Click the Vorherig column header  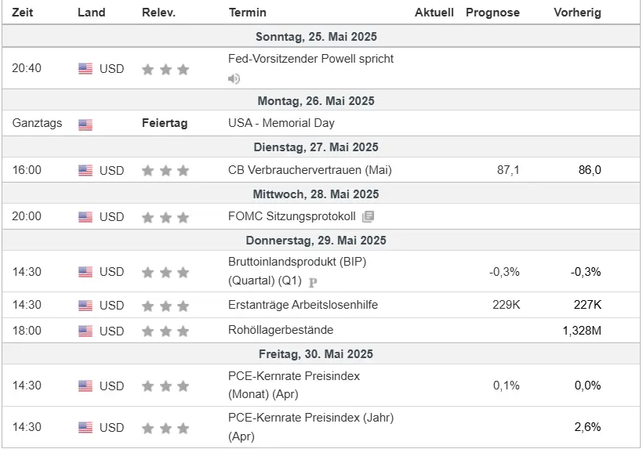[577, 13]
